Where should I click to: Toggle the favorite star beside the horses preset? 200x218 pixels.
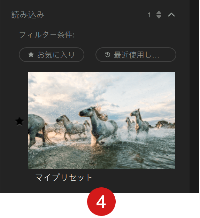click(x=20, y=121)
